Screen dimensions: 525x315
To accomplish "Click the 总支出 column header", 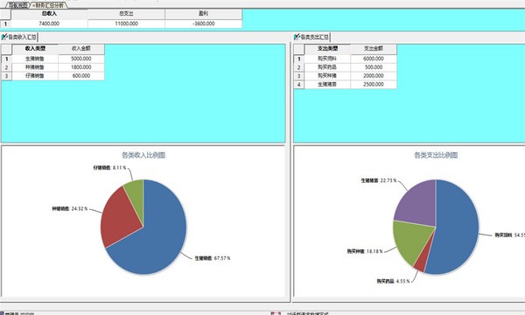I will 126,14.
